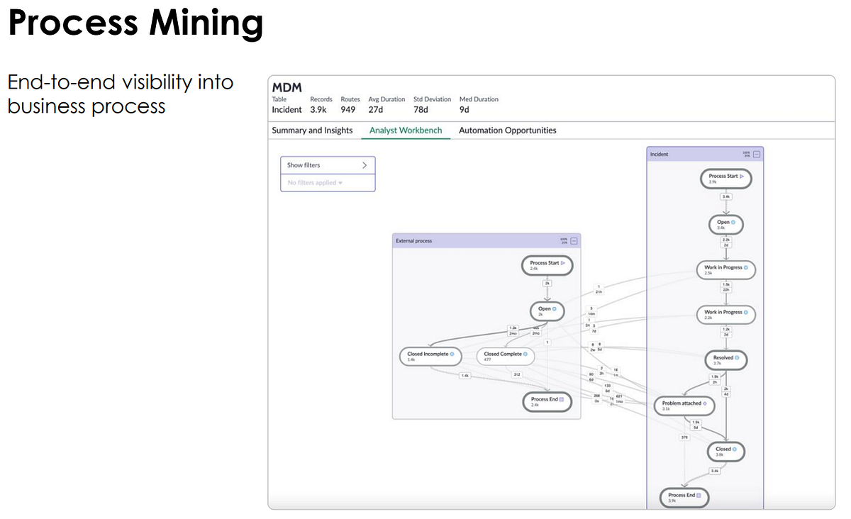Click the play icon on Incident Process Start
The width and height of the screenshot is (851, 519).
742,176
